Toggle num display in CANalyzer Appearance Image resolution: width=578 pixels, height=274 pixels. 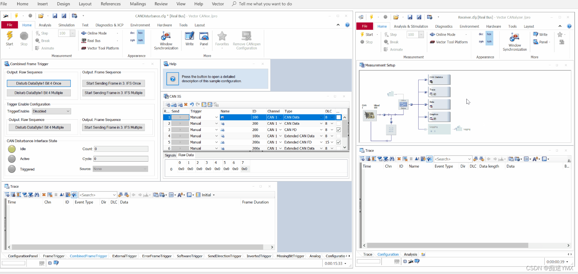click(489, 42)
